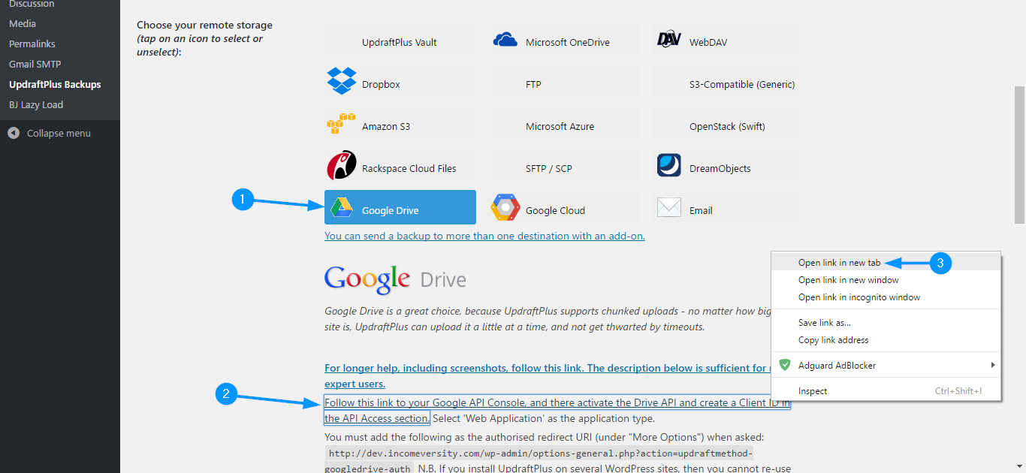Select UpdraftPlus Vault storage option
The image size is (1026, 473).
400,39
